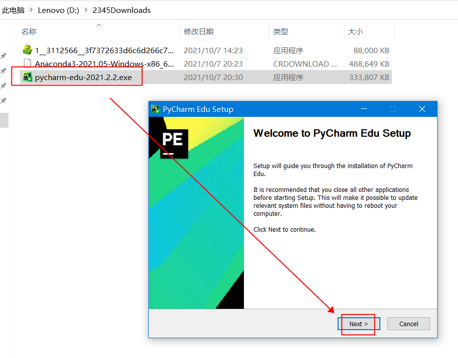Click the 88,000 KB size cell
The image size is (458, 358).
tap(371, 51)
